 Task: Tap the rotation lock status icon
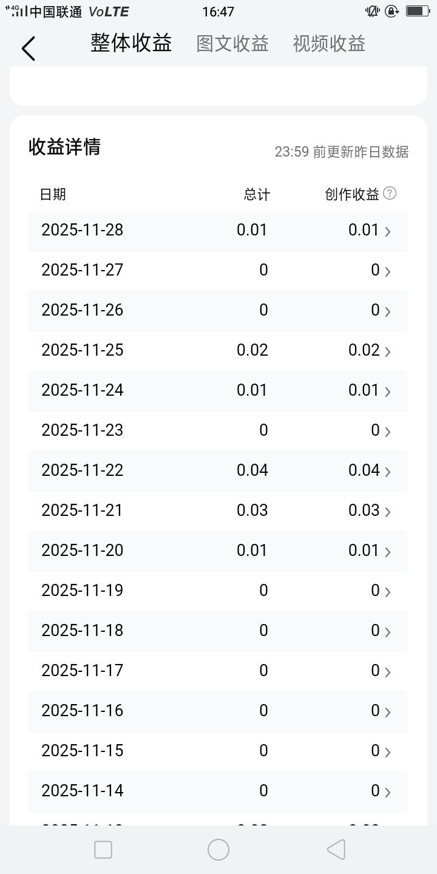[x=391, y=11]
